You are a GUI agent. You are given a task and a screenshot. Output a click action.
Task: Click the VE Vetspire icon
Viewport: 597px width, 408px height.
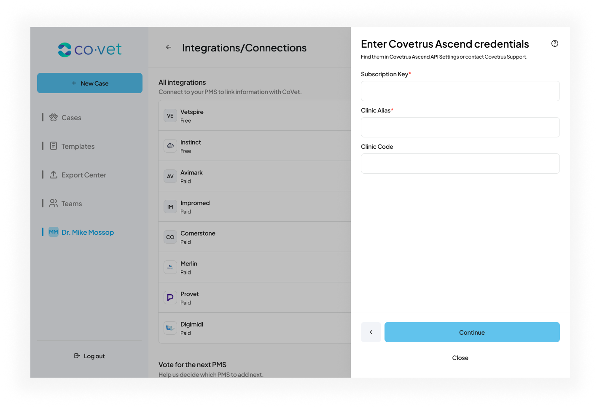coord(170,115)
